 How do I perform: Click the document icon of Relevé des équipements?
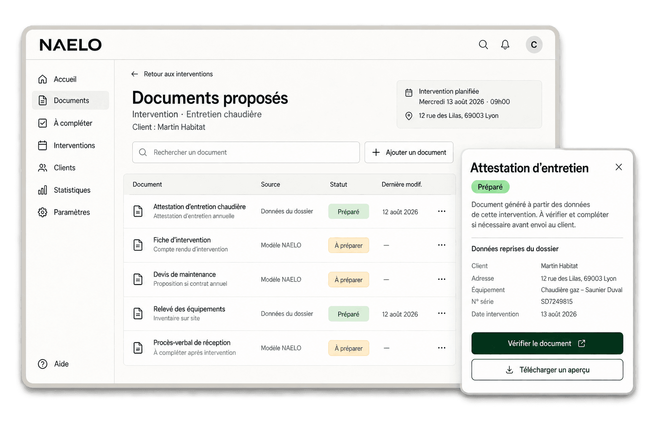[138, 314]
